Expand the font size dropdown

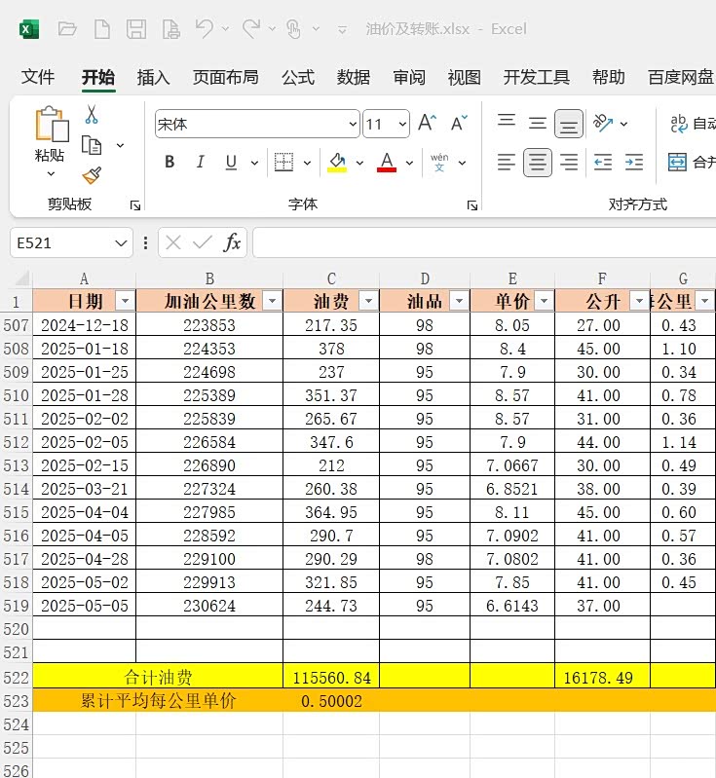click(401, 125)
